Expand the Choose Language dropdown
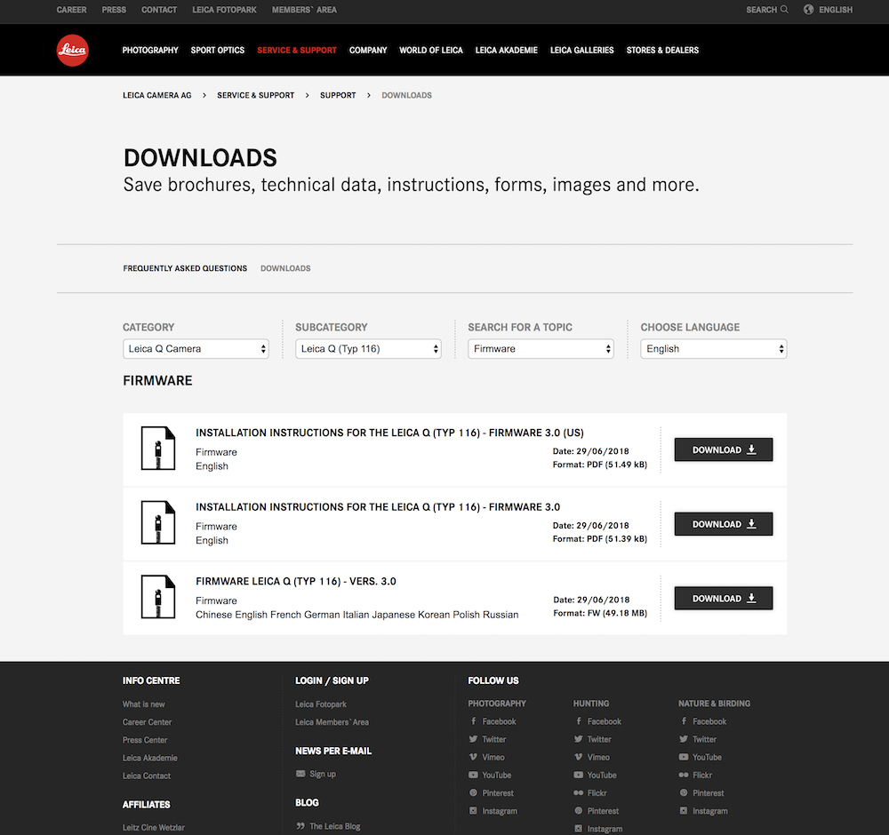 click(x=713, y=349)
